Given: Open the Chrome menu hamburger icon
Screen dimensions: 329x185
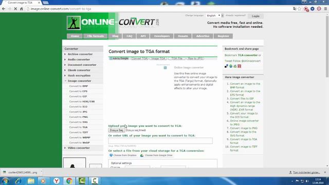Looking at the screenshot, I should (x=325, y=9).
